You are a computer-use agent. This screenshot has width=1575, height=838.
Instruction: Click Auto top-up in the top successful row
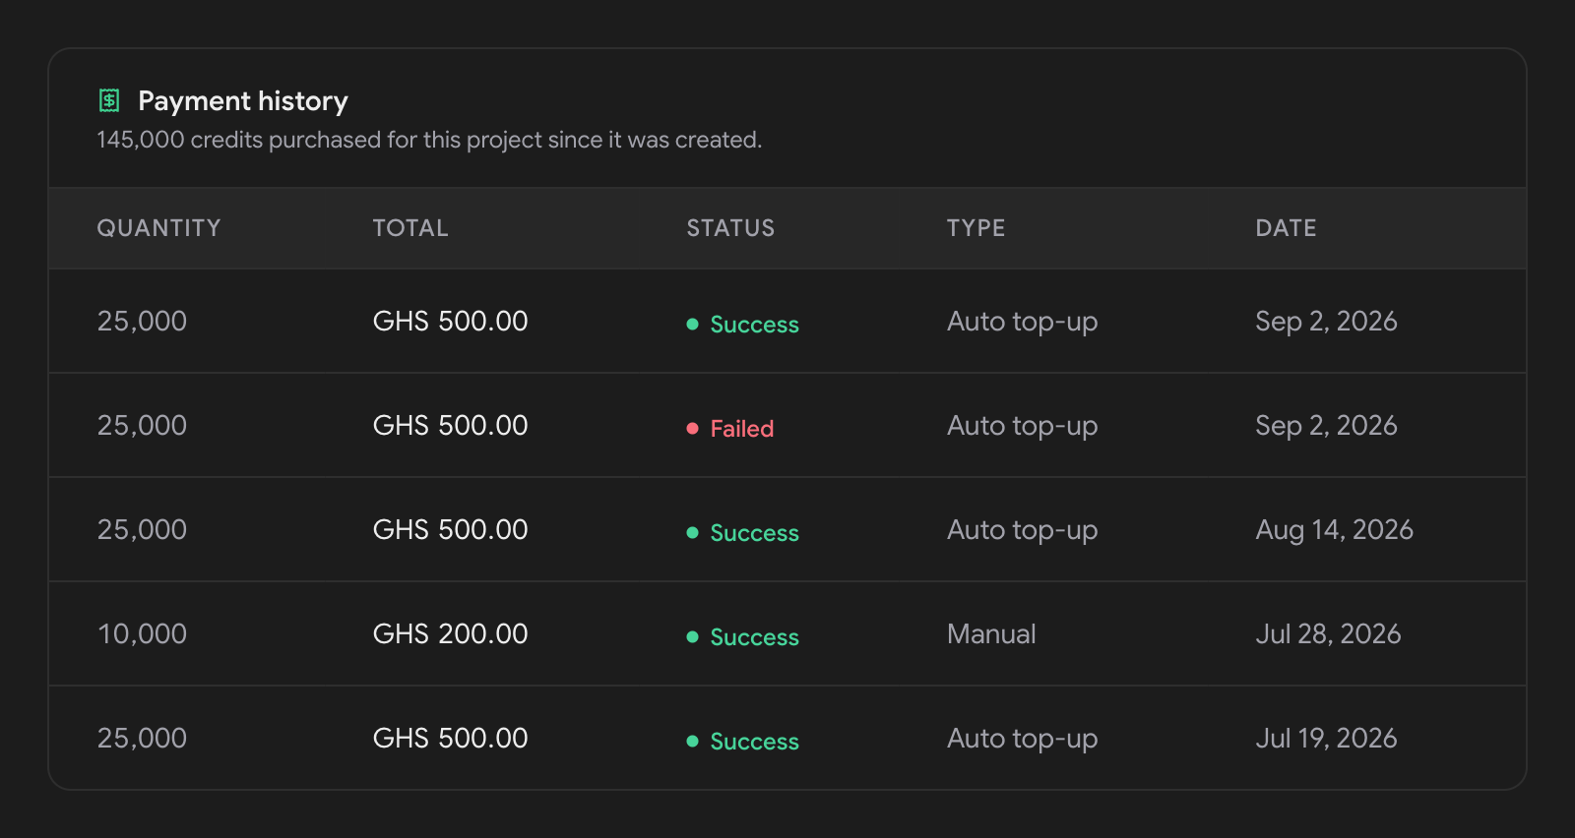pos(1022,322)
